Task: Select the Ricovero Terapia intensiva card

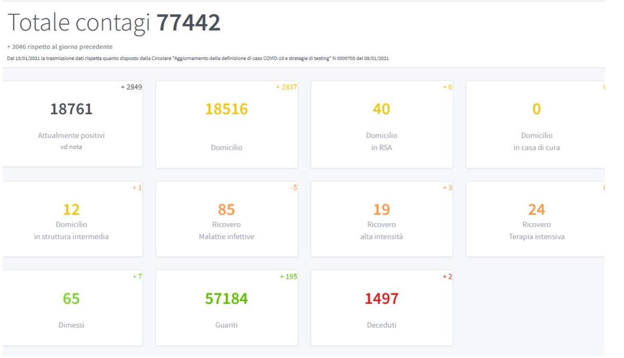Action: pyautogui.click(x=536, y=219)
